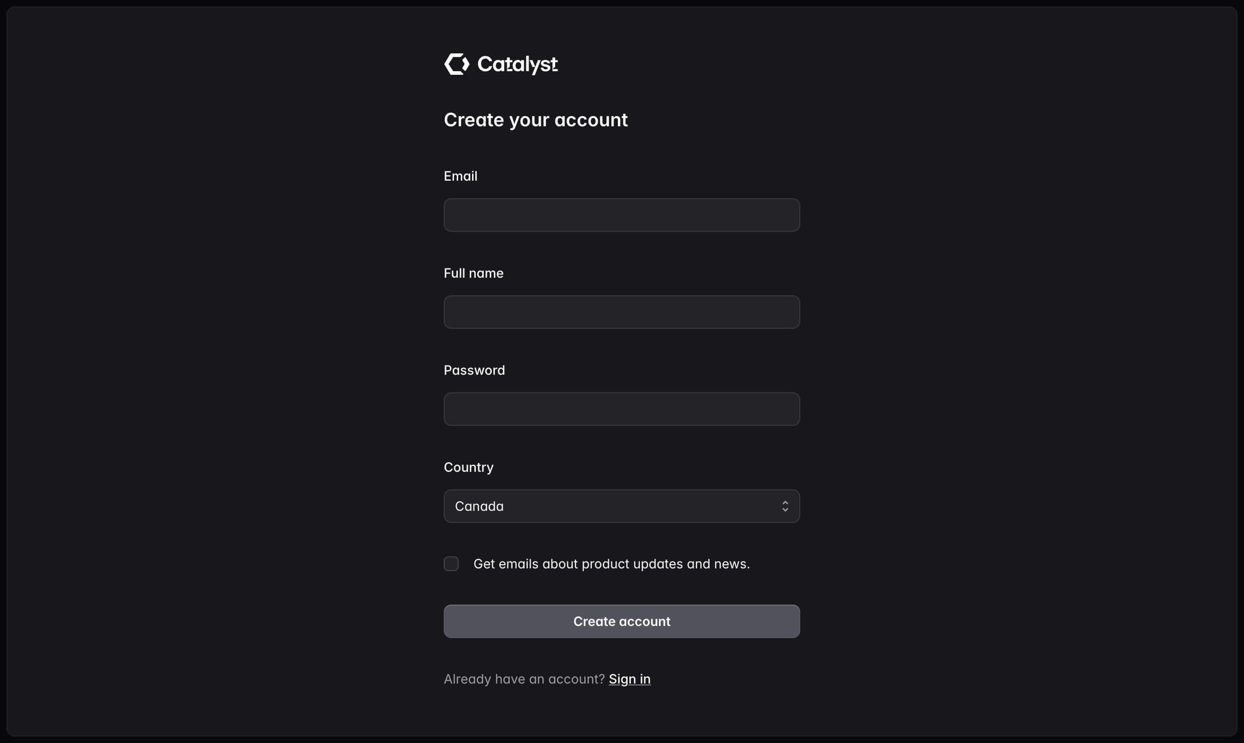Open the Country dropdown showing Canada

click(621, 506)
